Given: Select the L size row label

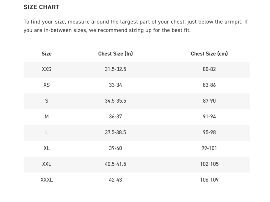Looking at the screenshot, I should click(47, 133).
